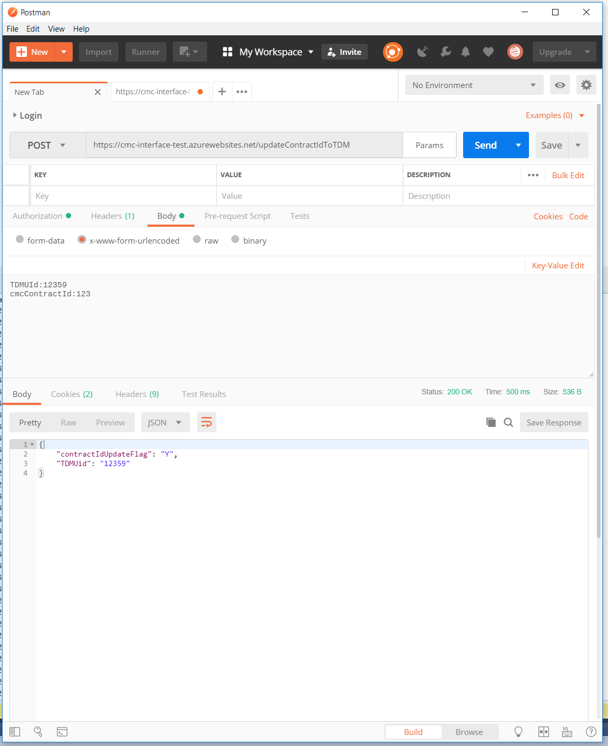The height and width of the screenshot is (746, 608).
Task: Copy response with the clipboard icon
Action: pyautogui.click(x=491, y=422)
